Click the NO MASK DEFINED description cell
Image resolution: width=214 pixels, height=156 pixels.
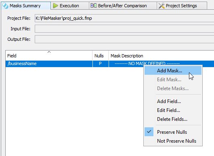click(x=162, y=64)
